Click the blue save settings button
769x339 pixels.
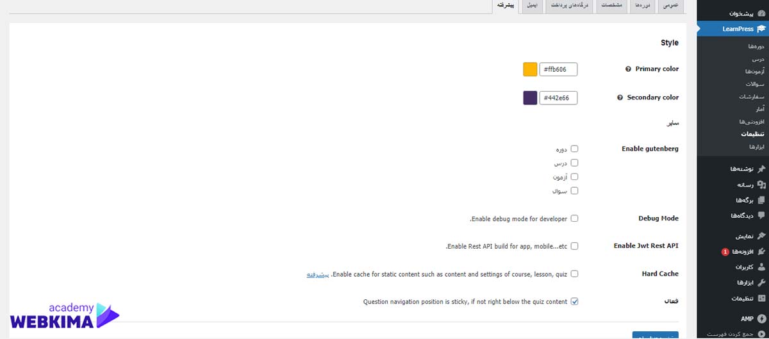click(655, 335)
